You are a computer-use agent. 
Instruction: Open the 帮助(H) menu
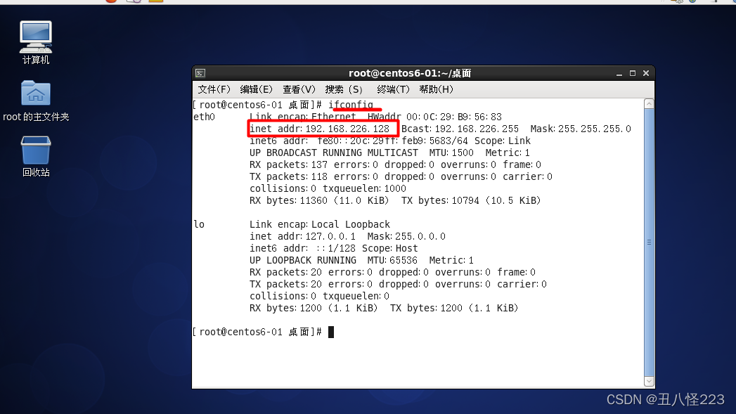coord(436,89)
